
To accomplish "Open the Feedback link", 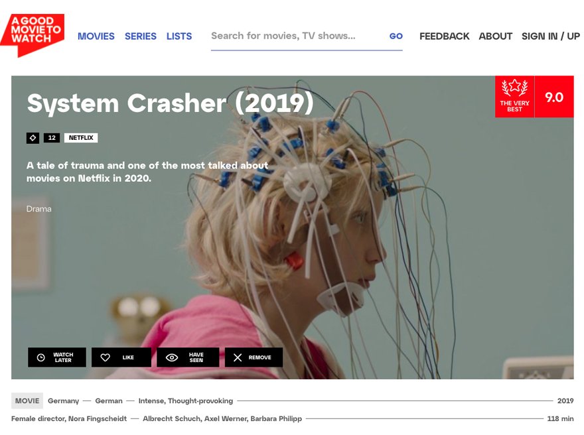I will click(445, 36).
